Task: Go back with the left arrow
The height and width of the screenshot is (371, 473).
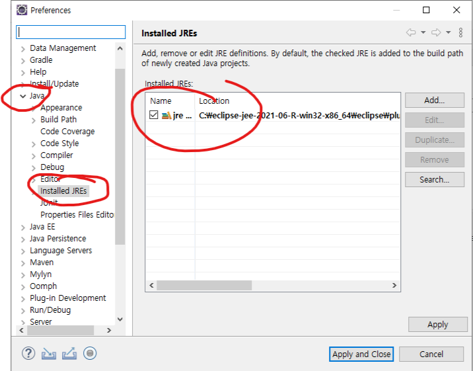Action: tap(410, 32)
